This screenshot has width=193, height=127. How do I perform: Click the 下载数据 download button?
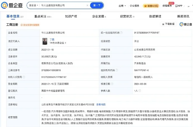pos(168,24)
